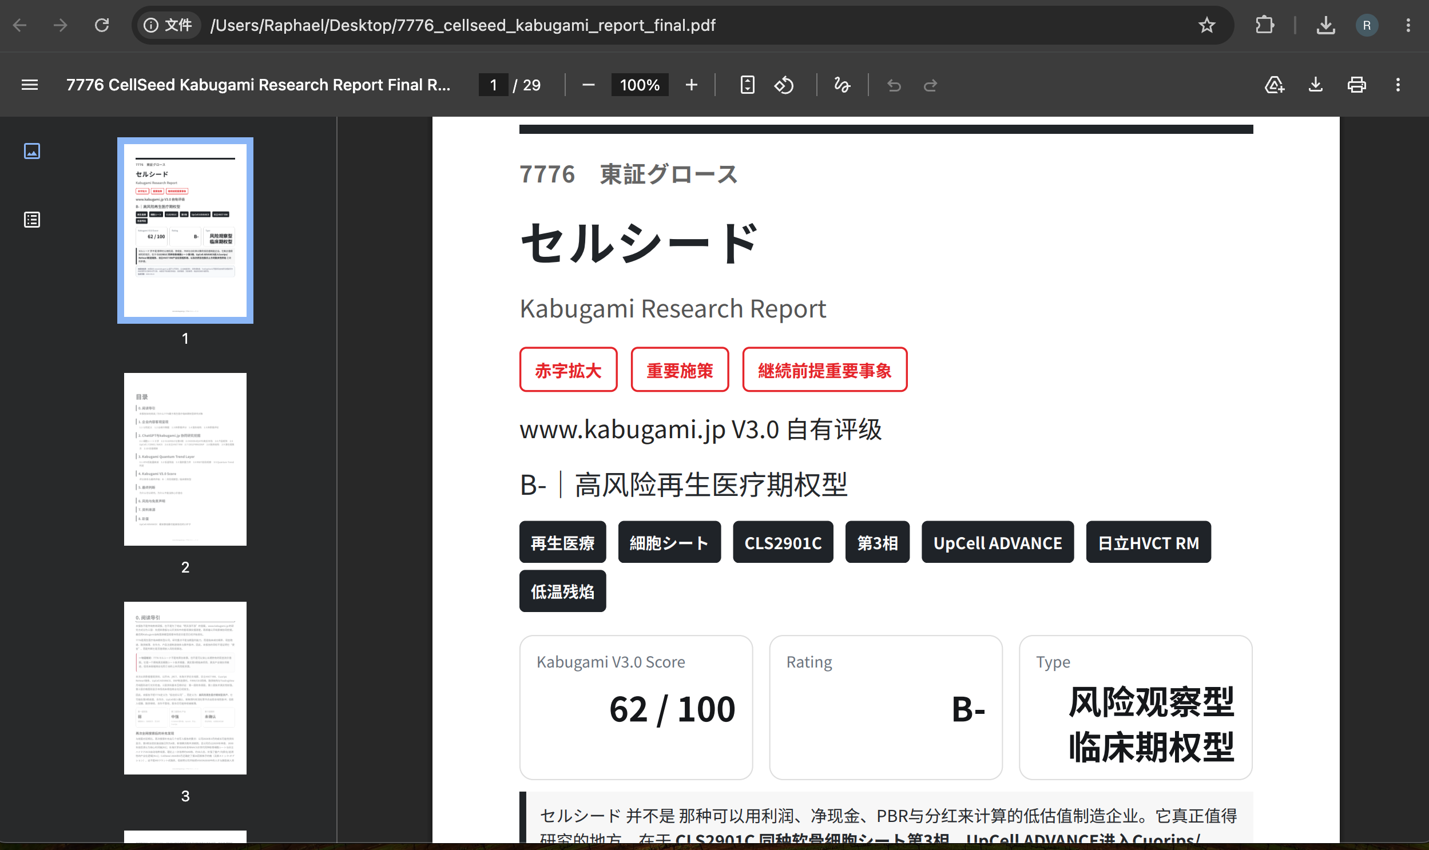This screenshot has height=850, width=1429.
Task: Click the Kabugami Research Report subtitle
Action: (673, 308)
